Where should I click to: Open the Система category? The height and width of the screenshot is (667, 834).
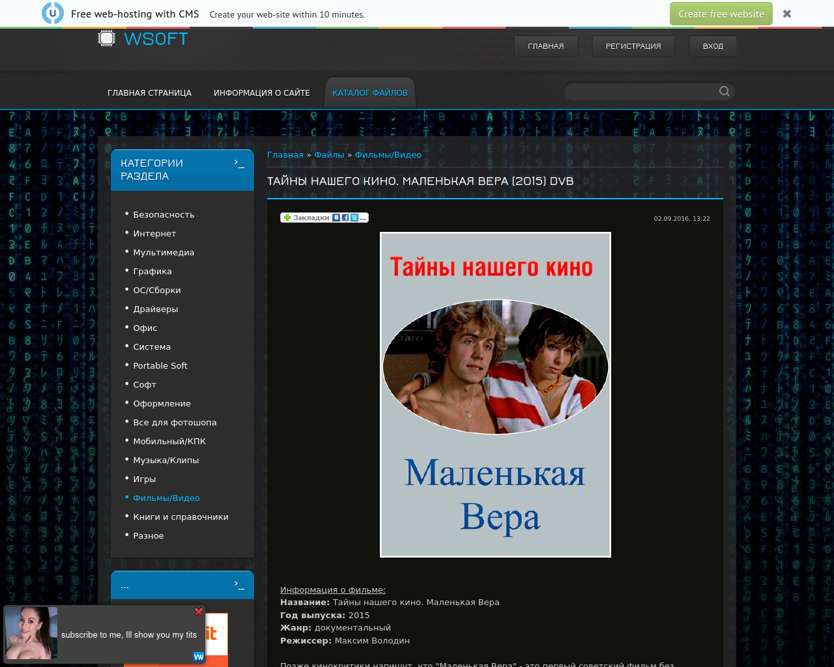click(152, 347)
